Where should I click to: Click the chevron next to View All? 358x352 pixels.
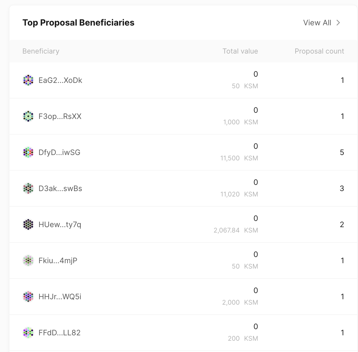pyautogui.click(x=339, y=23)
